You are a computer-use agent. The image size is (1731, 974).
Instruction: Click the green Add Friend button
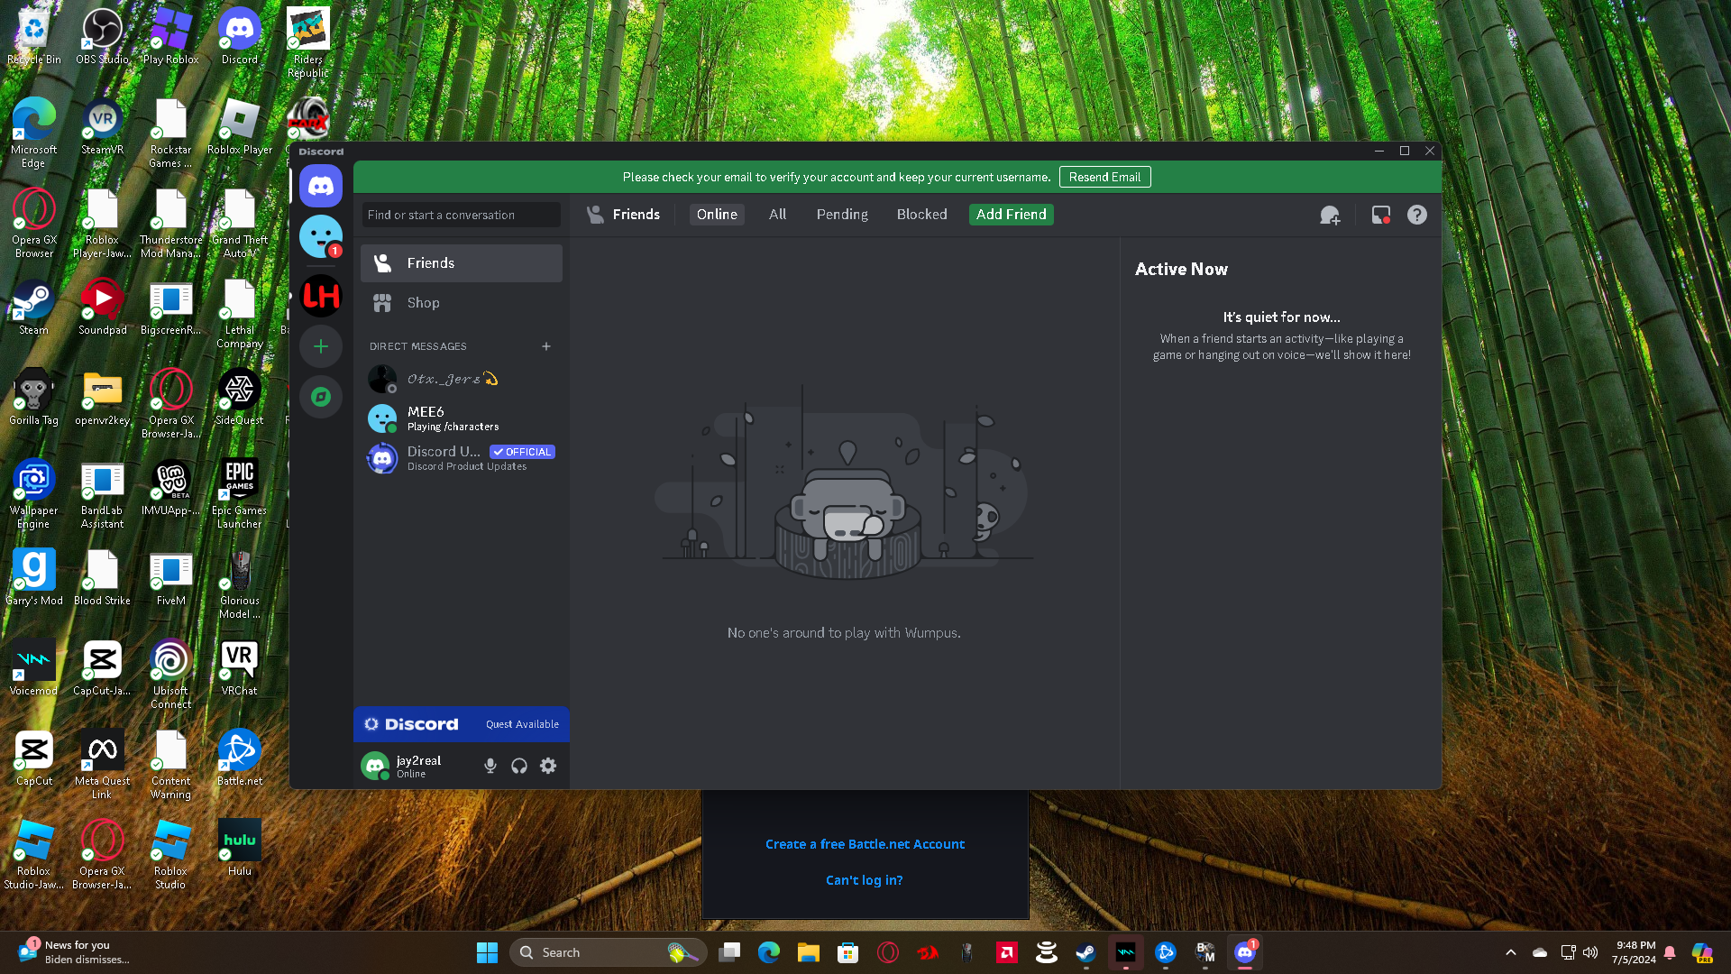1012,215
